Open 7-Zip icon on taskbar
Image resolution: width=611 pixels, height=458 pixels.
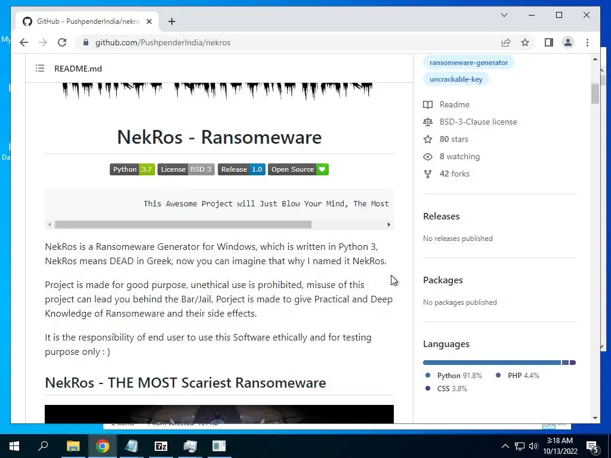(161, 446)
